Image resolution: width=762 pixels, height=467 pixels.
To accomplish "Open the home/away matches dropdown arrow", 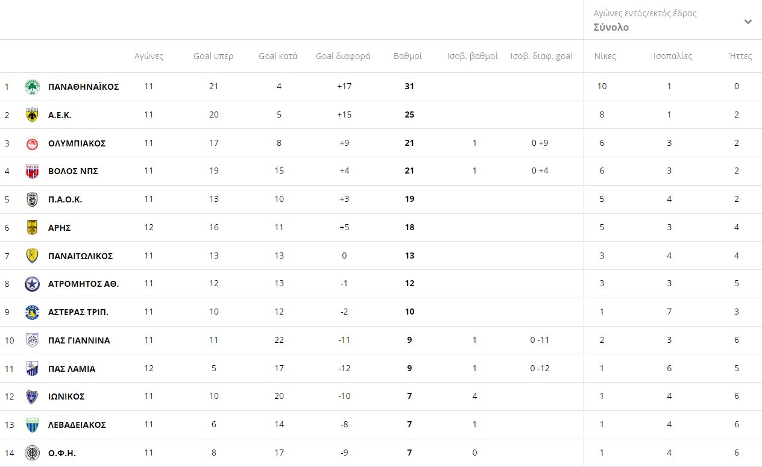I will (x=748, y=22).
